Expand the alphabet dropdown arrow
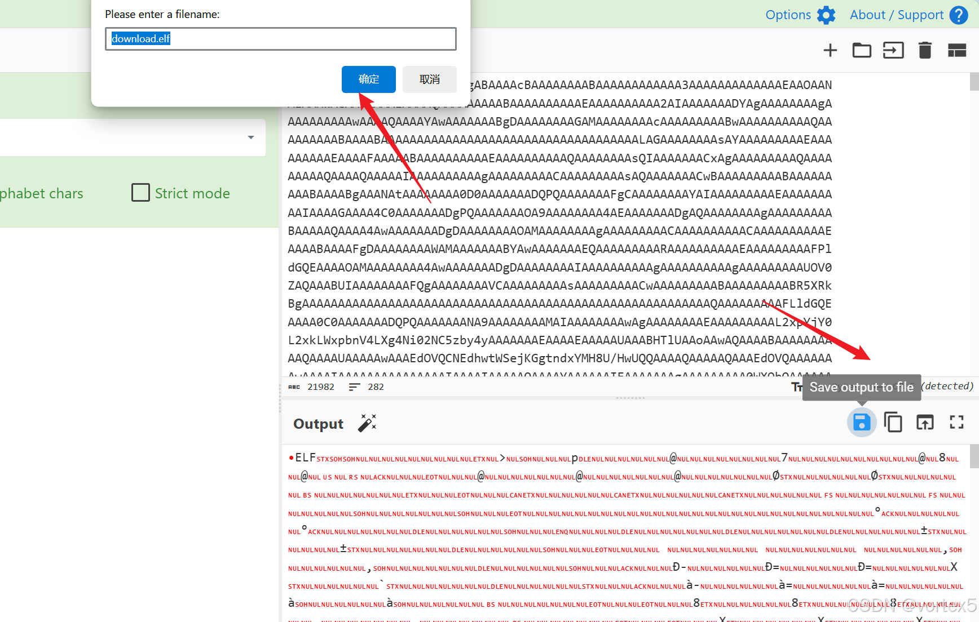The image size is (979, 622). point(251,137)
